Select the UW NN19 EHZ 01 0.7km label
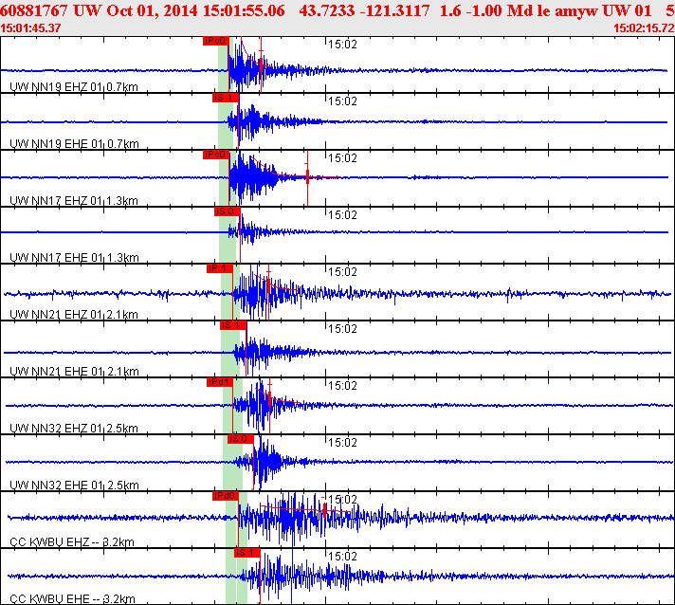Viewport: 675px width, 605px height. (74, 87)
